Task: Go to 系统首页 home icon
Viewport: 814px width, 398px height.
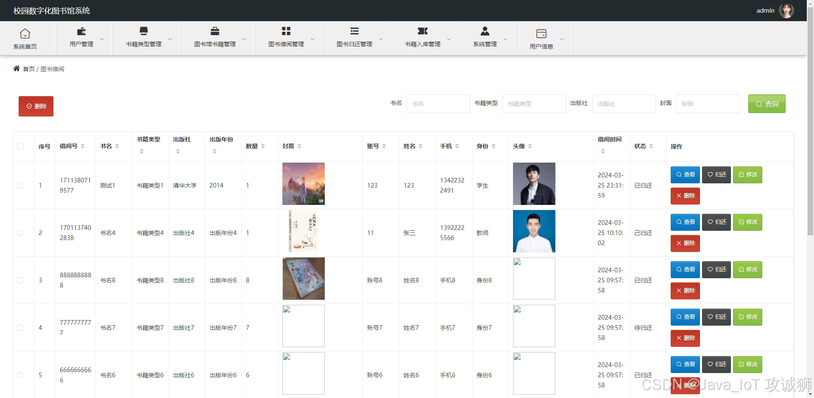Action: click(x=25, y=33)
